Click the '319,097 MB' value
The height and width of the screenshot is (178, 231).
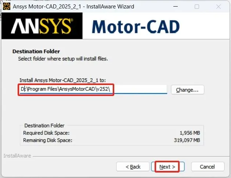187,140
